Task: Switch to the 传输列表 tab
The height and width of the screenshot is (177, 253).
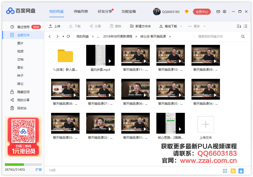Action: click(81, 11)
